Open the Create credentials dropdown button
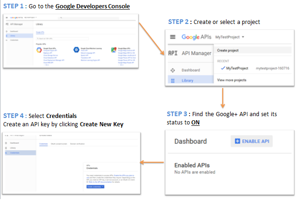 (95, 186)
